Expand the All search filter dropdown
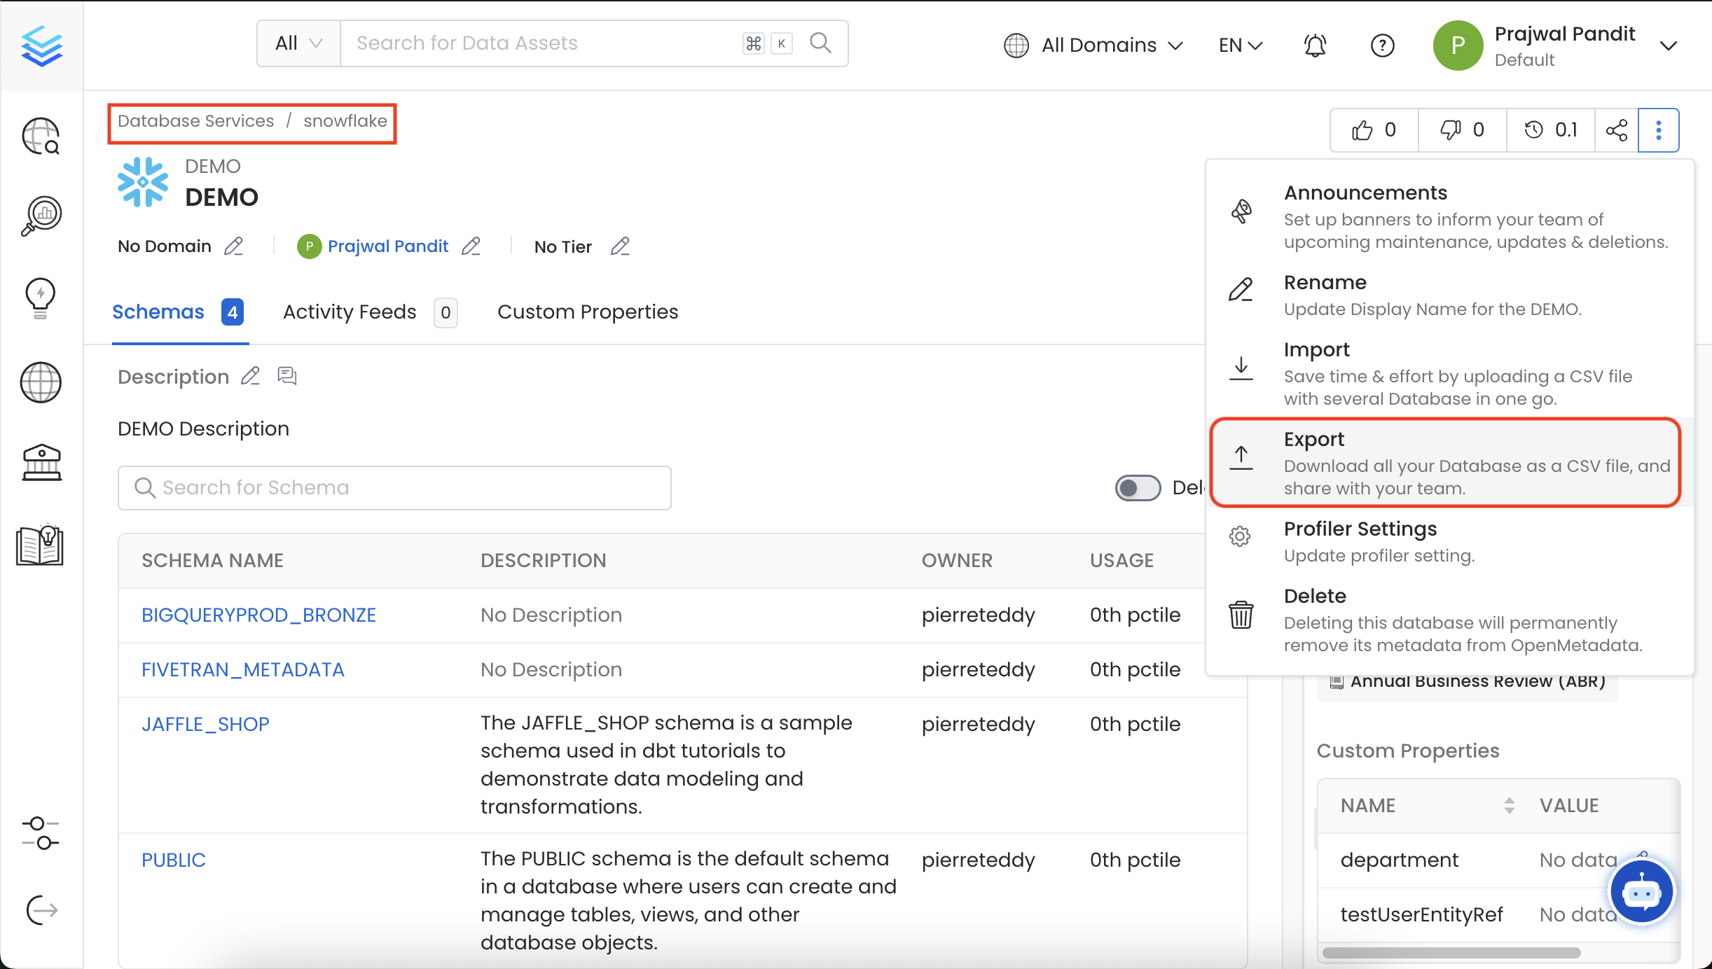The width and height of the screenshot is (1712, 969). 299,43
